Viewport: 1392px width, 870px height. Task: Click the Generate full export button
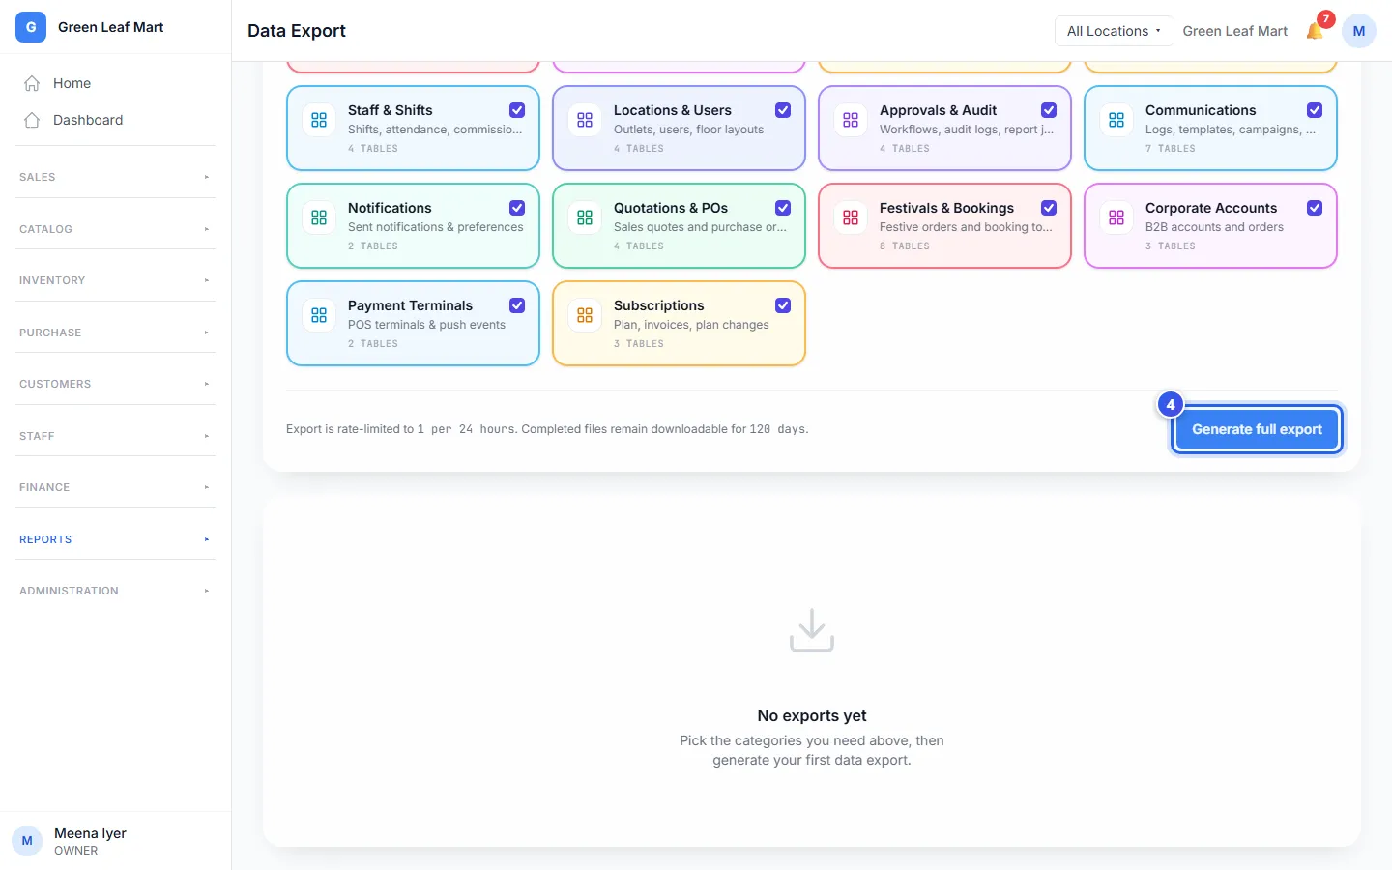1257,429
